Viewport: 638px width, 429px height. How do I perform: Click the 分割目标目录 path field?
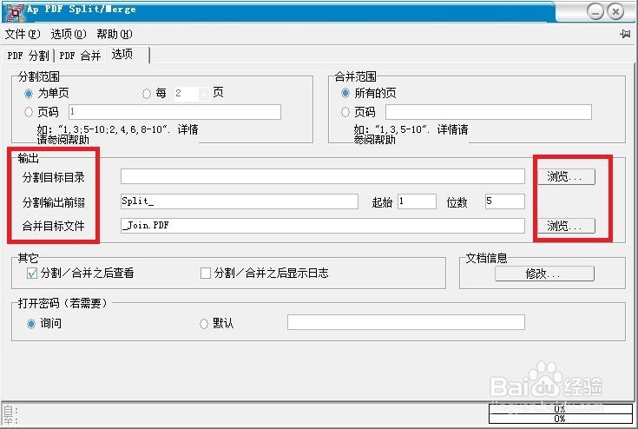pos(323,176)
